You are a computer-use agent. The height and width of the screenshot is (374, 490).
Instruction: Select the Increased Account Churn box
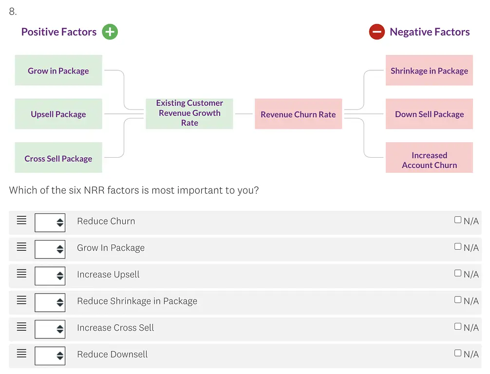(x=429, y=158)
